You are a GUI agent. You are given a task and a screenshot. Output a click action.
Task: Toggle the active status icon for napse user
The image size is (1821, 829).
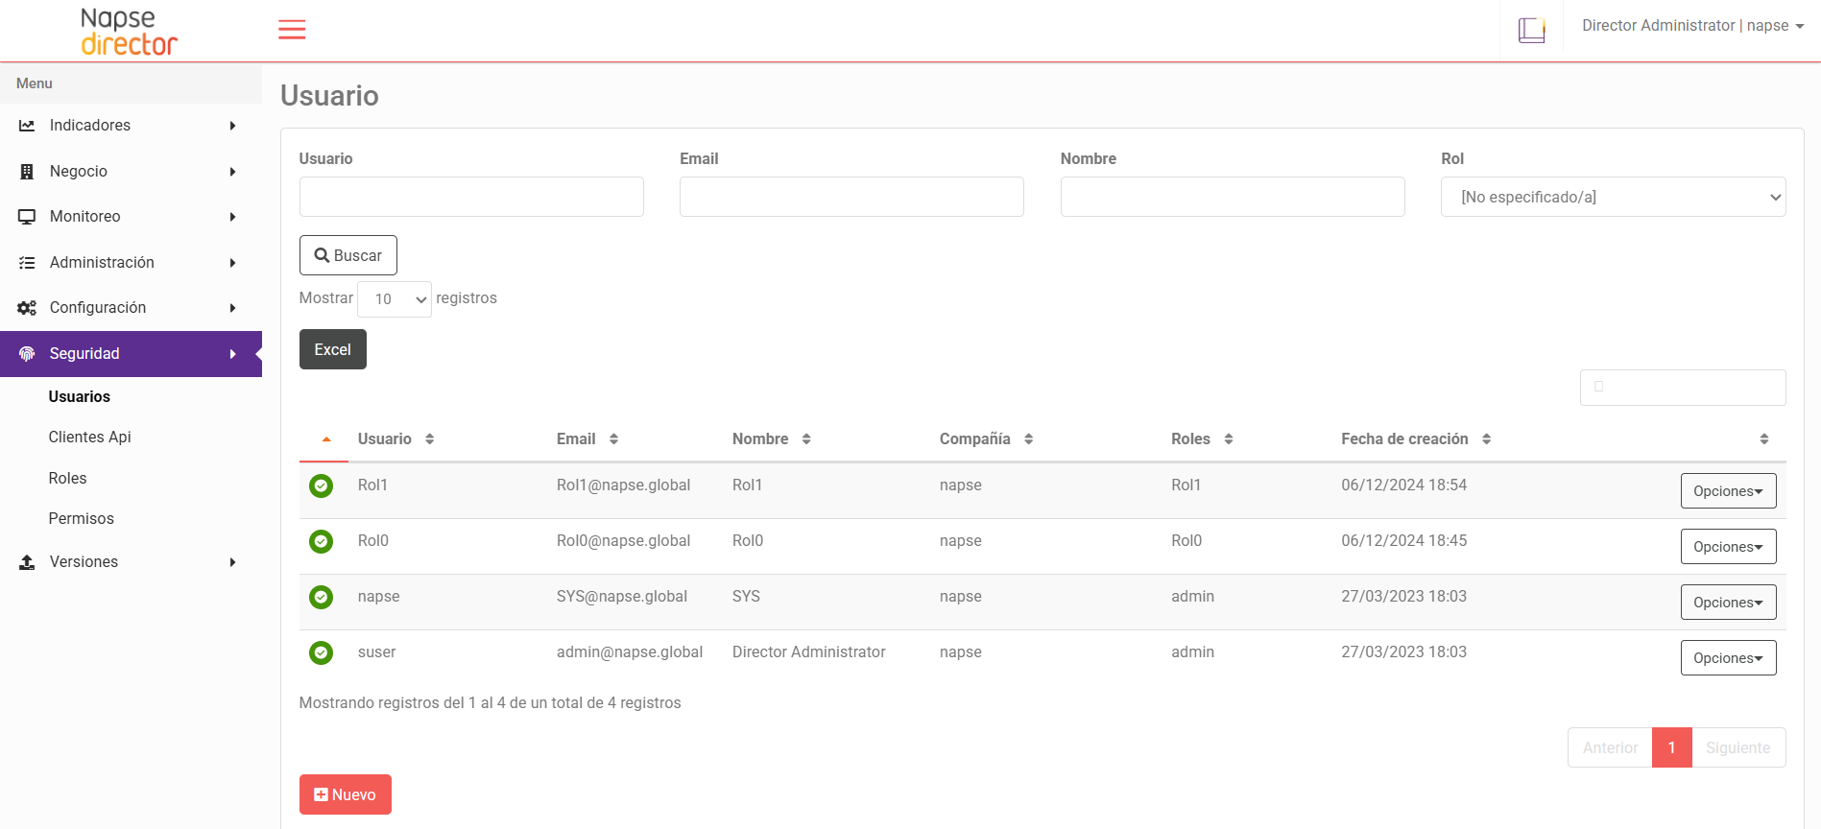pos(321,598)
